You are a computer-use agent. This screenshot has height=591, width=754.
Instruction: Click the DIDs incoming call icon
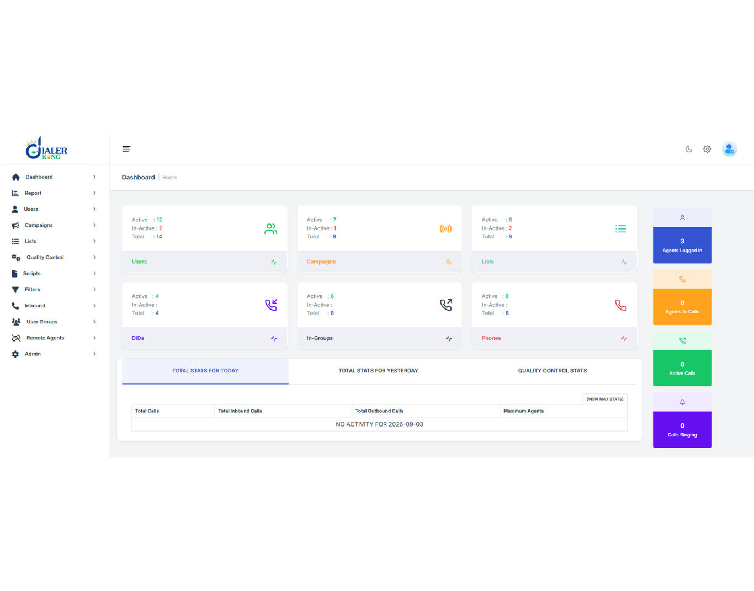[x=270, y=305]
